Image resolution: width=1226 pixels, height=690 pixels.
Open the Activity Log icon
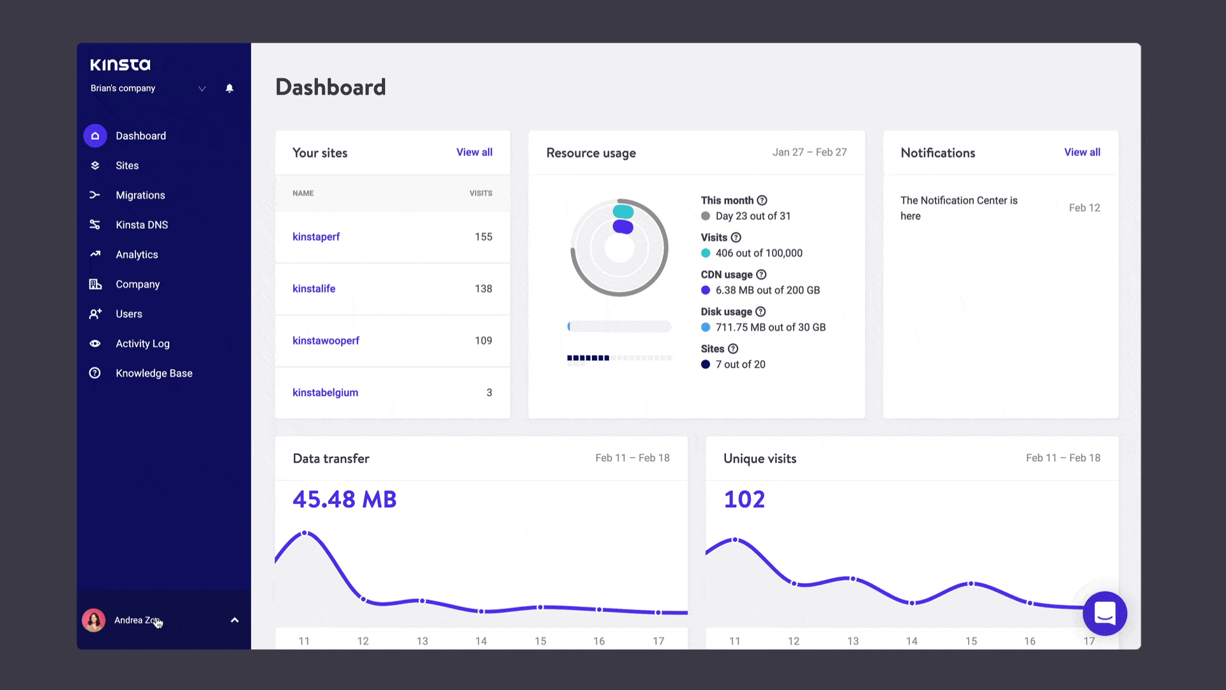[95, 343]
